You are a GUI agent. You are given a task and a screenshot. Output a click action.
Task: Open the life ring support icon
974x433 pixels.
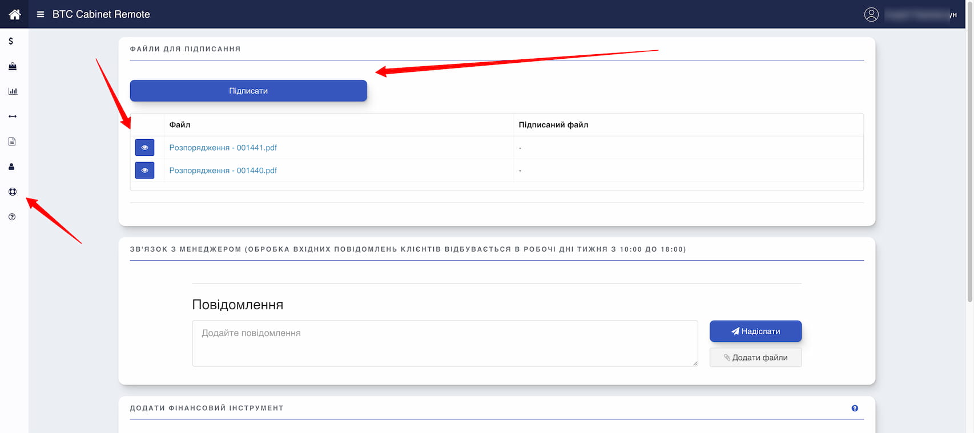(13, 192)
